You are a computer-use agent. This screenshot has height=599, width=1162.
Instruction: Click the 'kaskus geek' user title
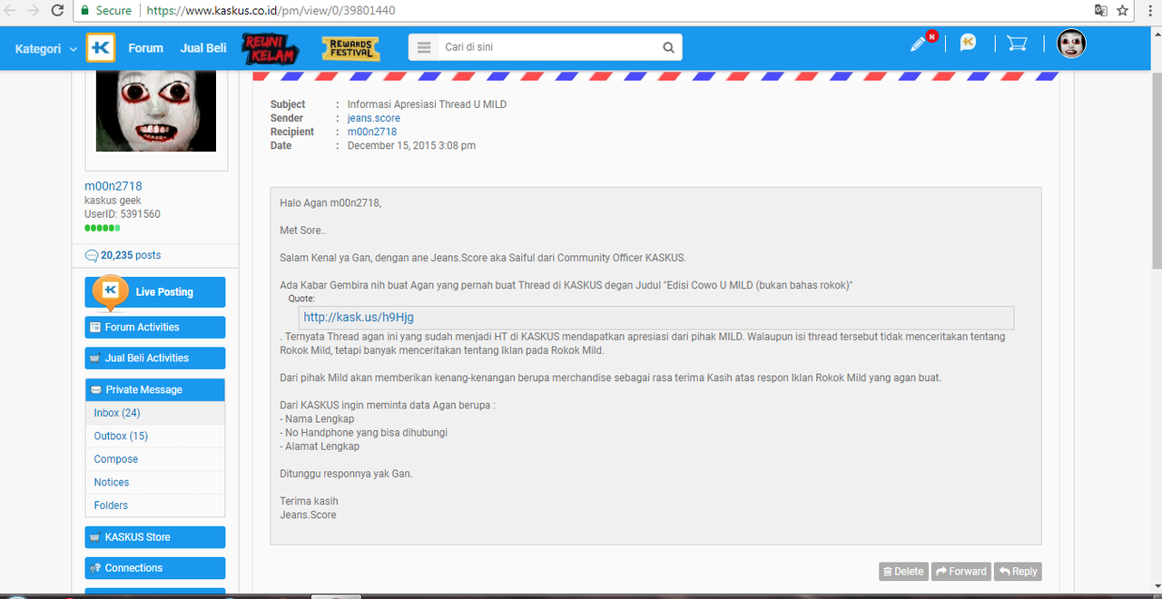tap(113, 201)
